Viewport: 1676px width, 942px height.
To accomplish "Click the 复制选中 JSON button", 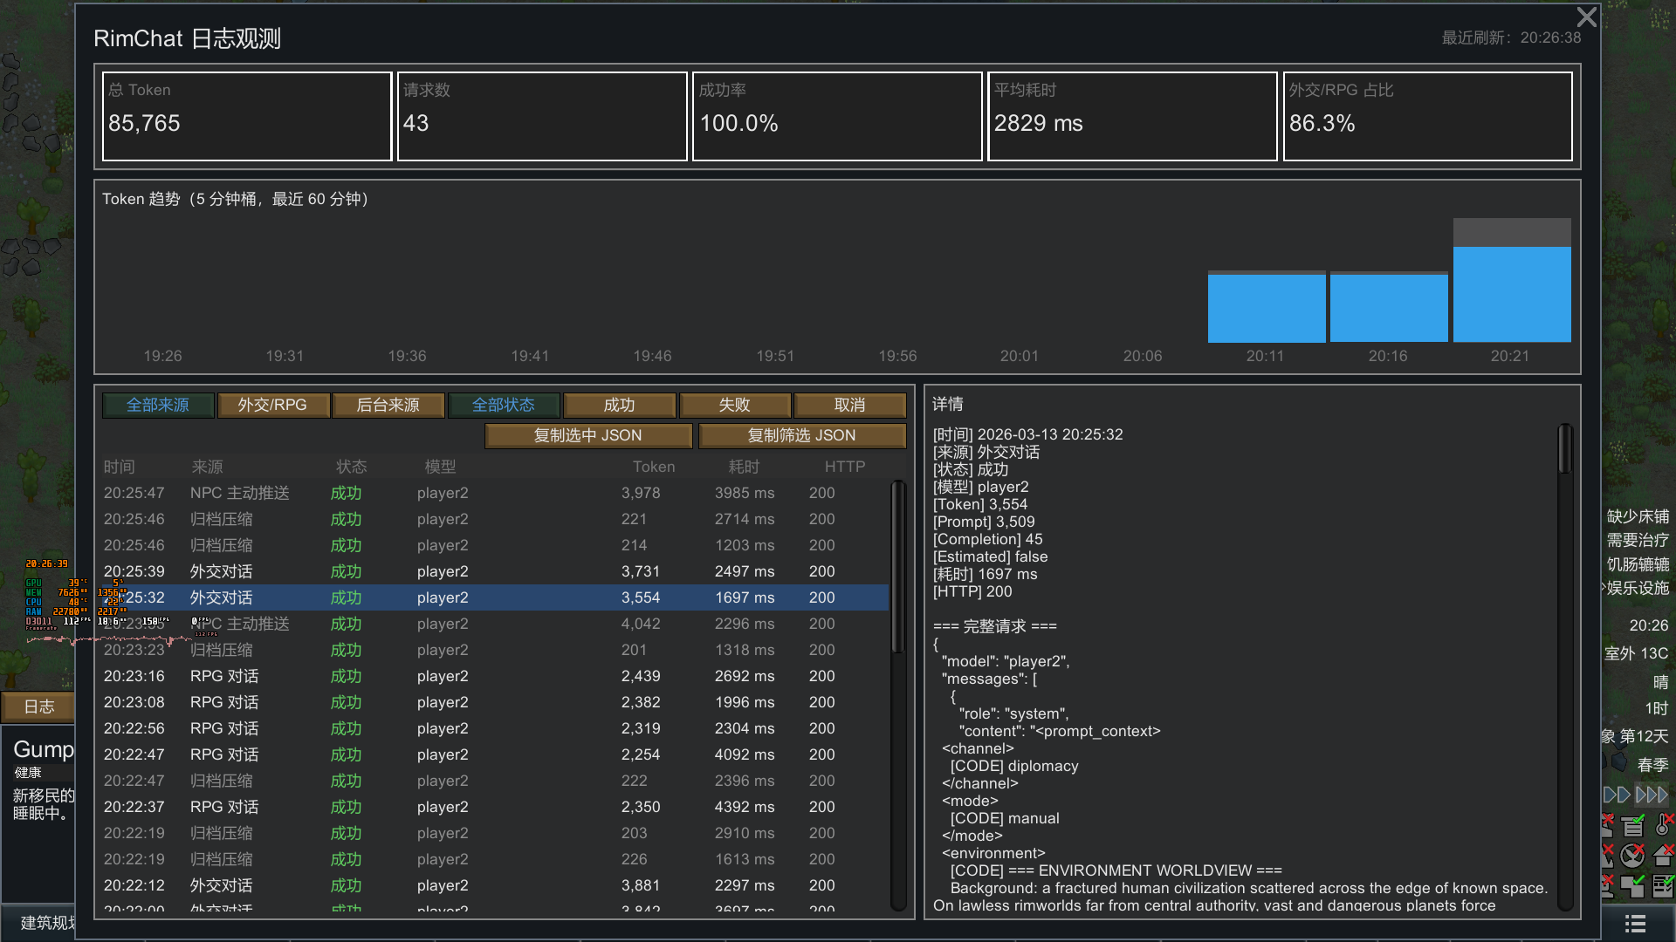I will pyautogui.click(x=587, y=435).
